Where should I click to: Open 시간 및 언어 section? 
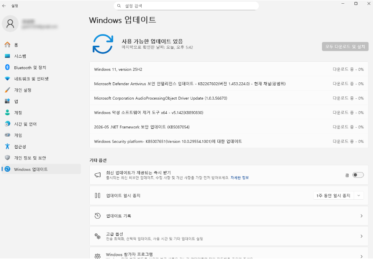[41, 124]
